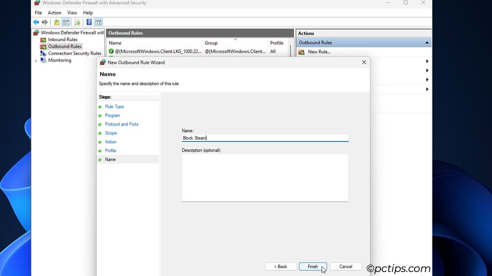Screen dimensions: 492x276
Task: Select the Protocol and Ports step
Action: point(122,124)
